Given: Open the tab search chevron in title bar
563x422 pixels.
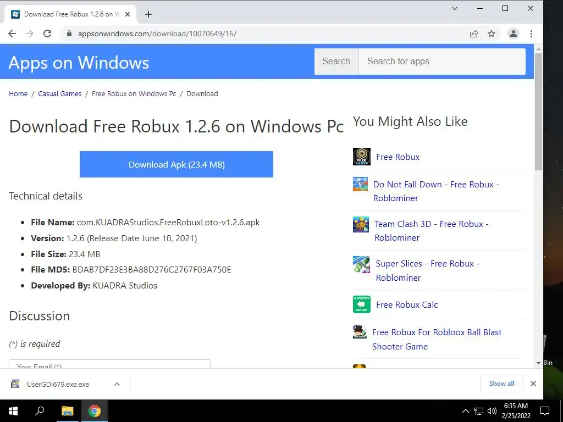Looking at the screenshot, I should coord(455,8).
